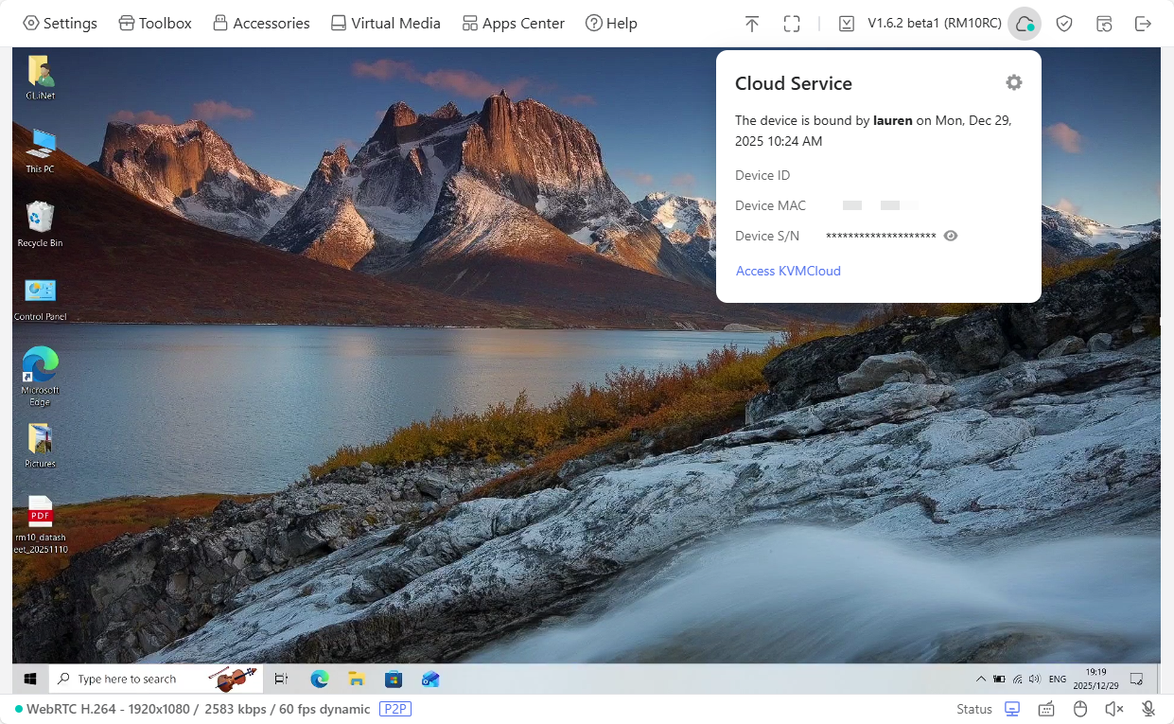The width and height of the screenshot is (1174, 724).
Task: Open the Apps Center menu
Action: [x=513, y=24]
